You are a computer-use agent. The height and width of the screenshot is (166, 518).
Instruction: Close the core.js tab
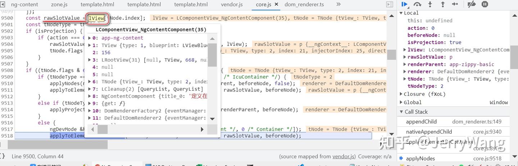(x=277, y=4)
